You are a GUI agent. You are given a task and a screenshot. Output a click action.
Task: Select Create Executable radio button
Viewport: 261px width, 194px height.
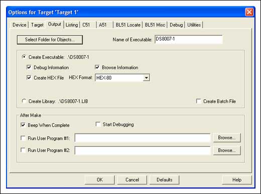point(24,57)
